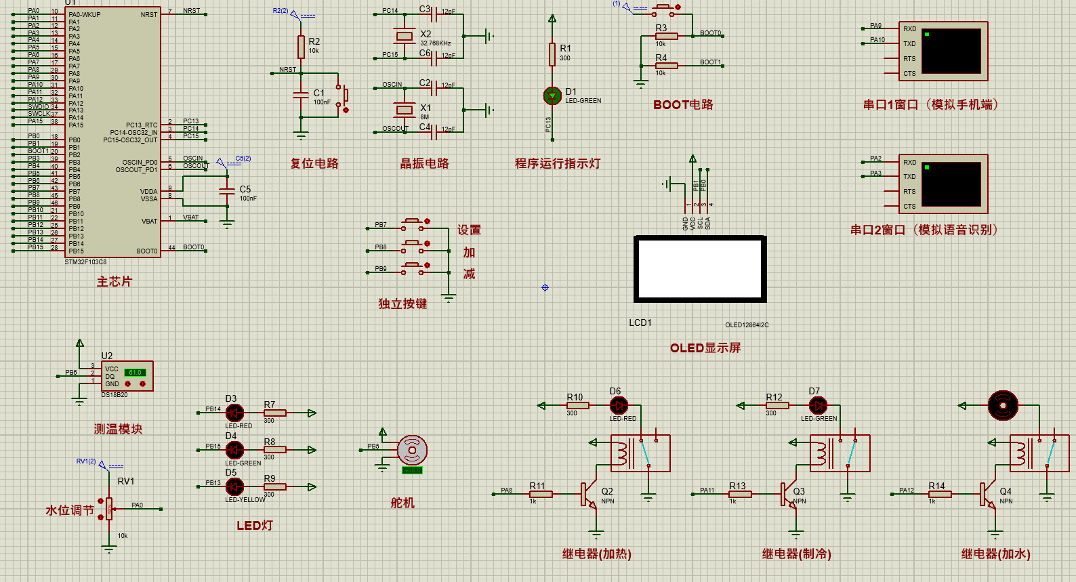
Task: Click the D1 LED-GREEN run indicator
Action: click(x=552, y=96)
